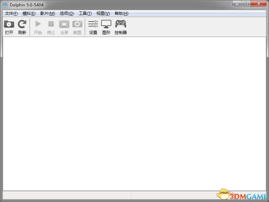Open the 影片(M) menu
Viewport: 269px width, 202px height.
(x=47, y=13)
